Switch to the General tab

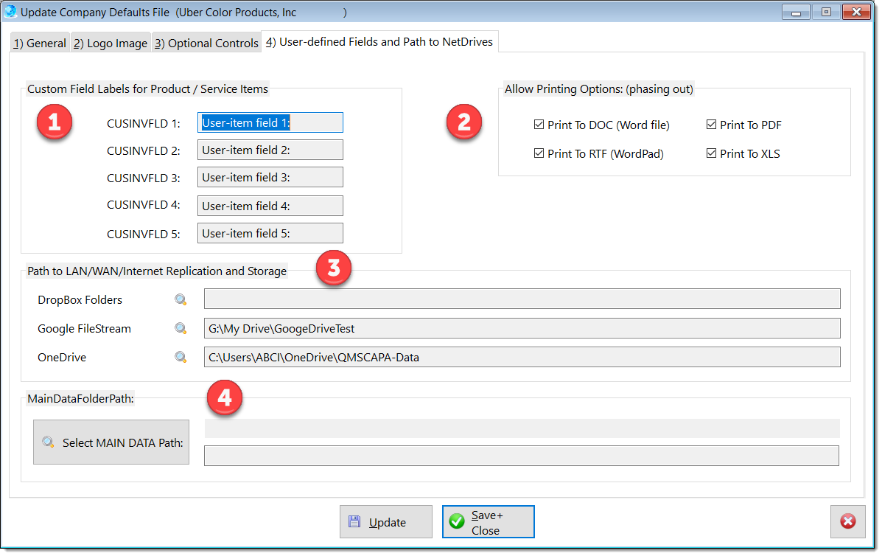[40, 44]
